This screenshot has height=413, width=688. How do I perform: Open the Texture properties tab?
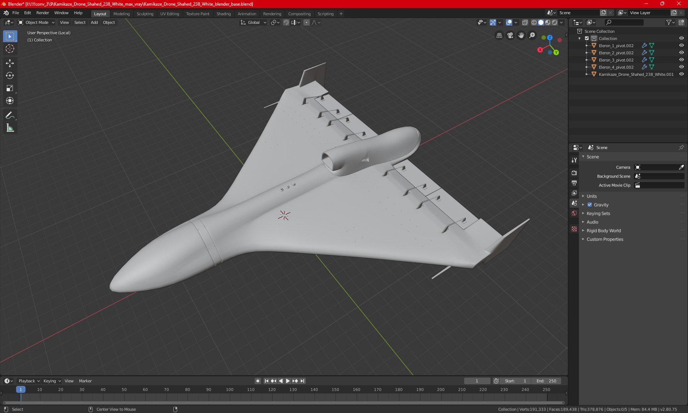pyautogui.click(x=574, y=229)
